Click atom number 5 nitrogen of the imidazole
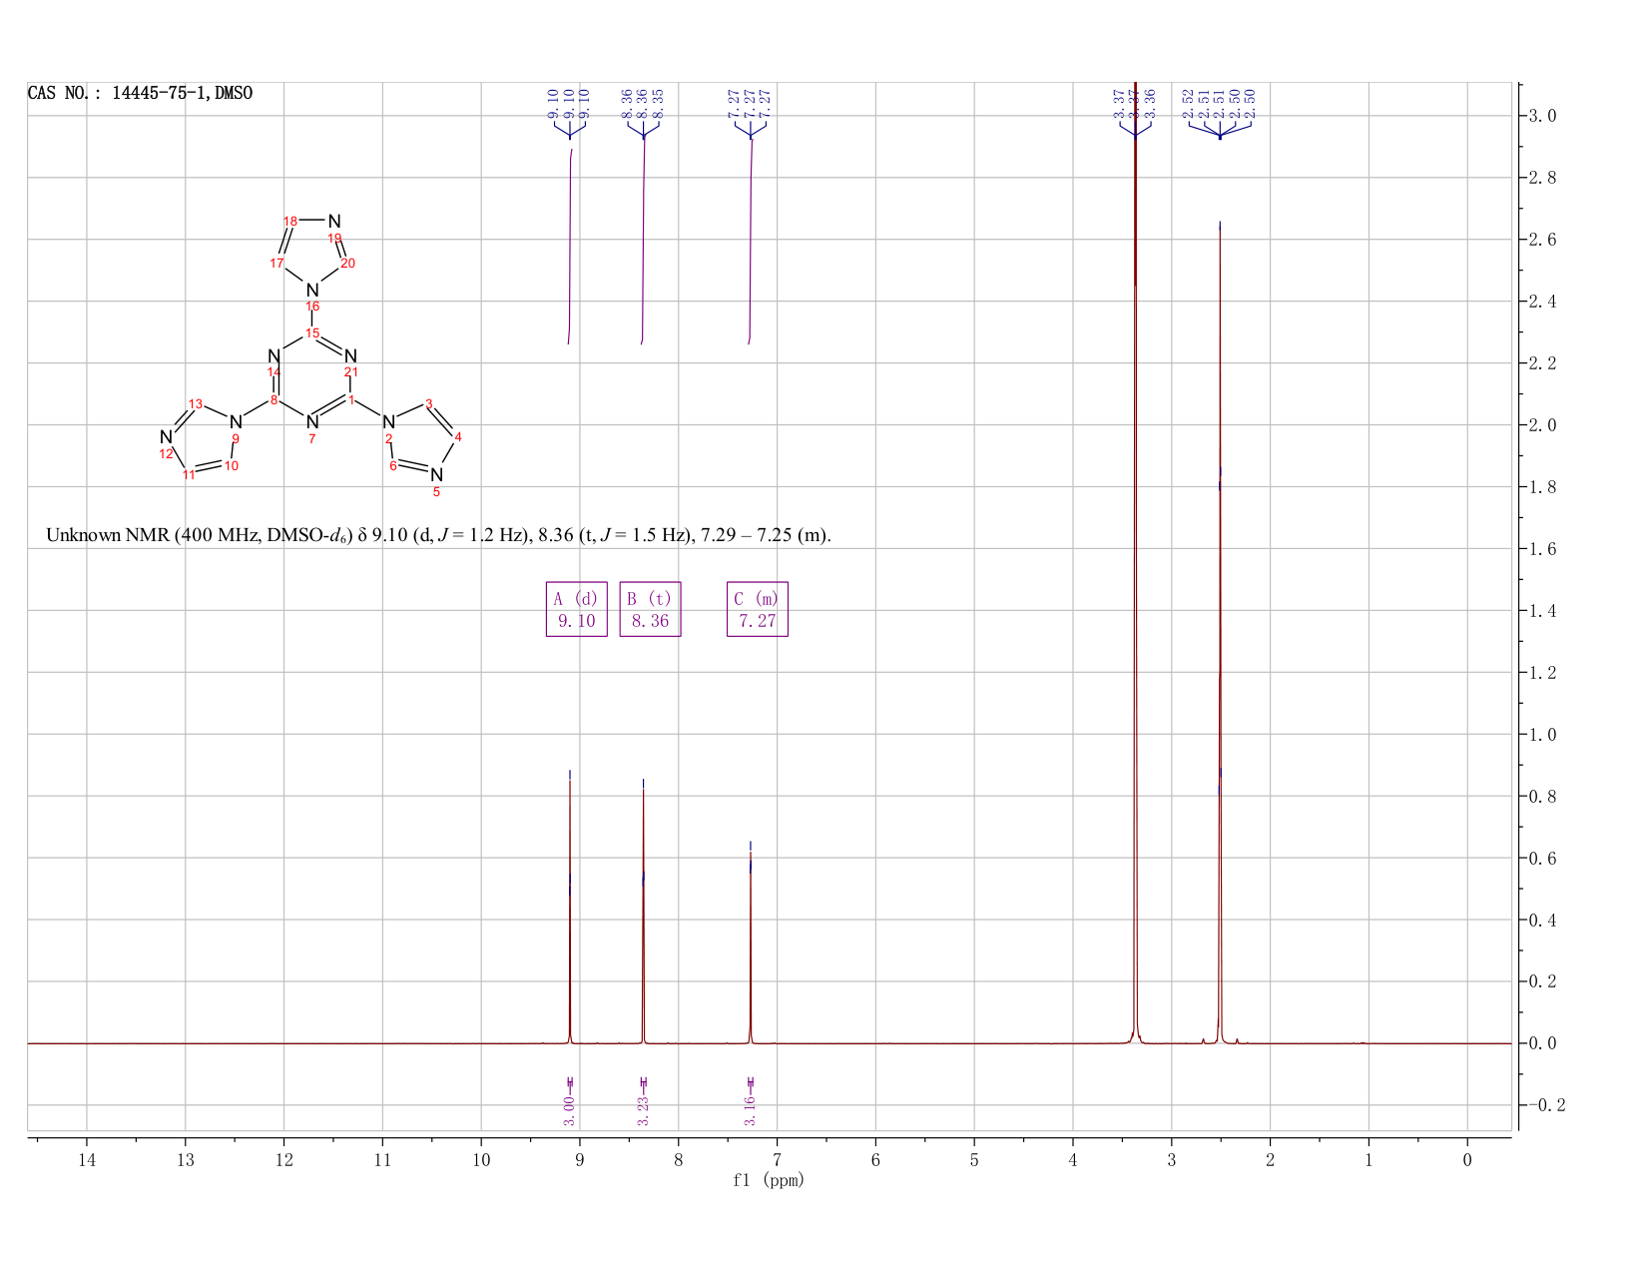 [436, 491]
